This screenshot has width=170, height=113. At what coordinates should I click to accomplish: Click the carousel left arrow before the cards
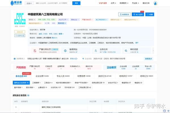click(29, 51)
